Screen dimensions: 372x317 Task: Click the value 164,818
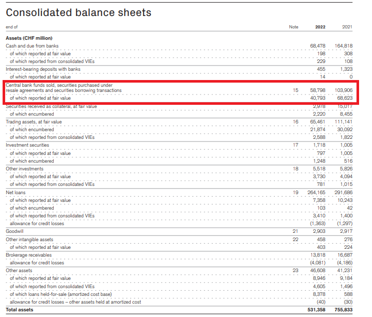click(x=344, y=46)
